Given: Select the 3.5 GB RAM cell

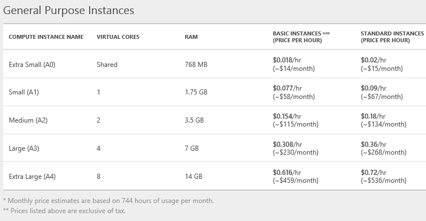Looking at the screenshot, I should (x=194, y=120).
